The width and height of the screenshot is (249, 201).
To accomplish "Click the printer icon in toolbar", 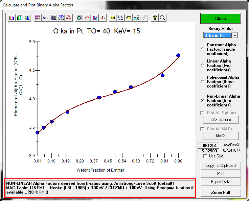I will pos(136,18).
